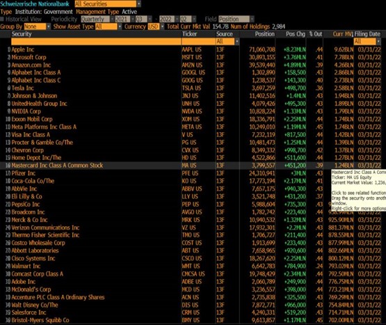Sort by the Curr MV column header
386x325 pixels.
[343, 34]
